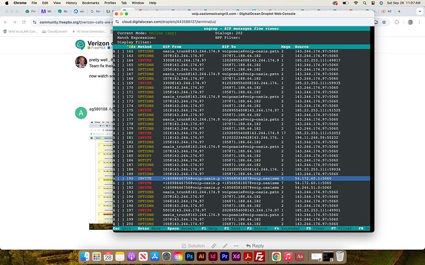Open the Chrome extensions puzzle icon
This screenshot has height=265, width=425.
pyautogui.click(x=397, y=22)
